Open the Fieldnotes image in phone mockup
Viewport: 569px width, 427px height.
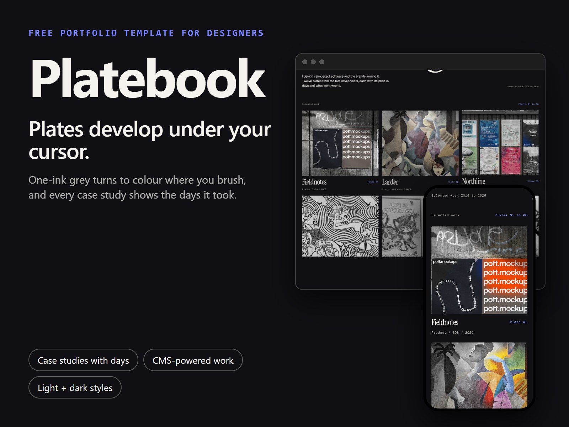pos(479,270)
